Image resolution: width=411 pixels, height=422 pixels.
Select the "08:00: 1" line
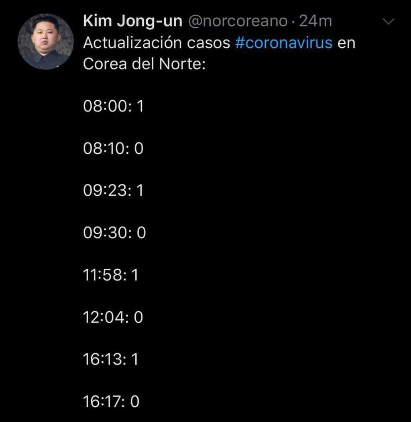pos(113,107)
